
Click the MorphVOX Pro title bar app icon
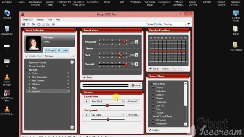pos(22,14)
